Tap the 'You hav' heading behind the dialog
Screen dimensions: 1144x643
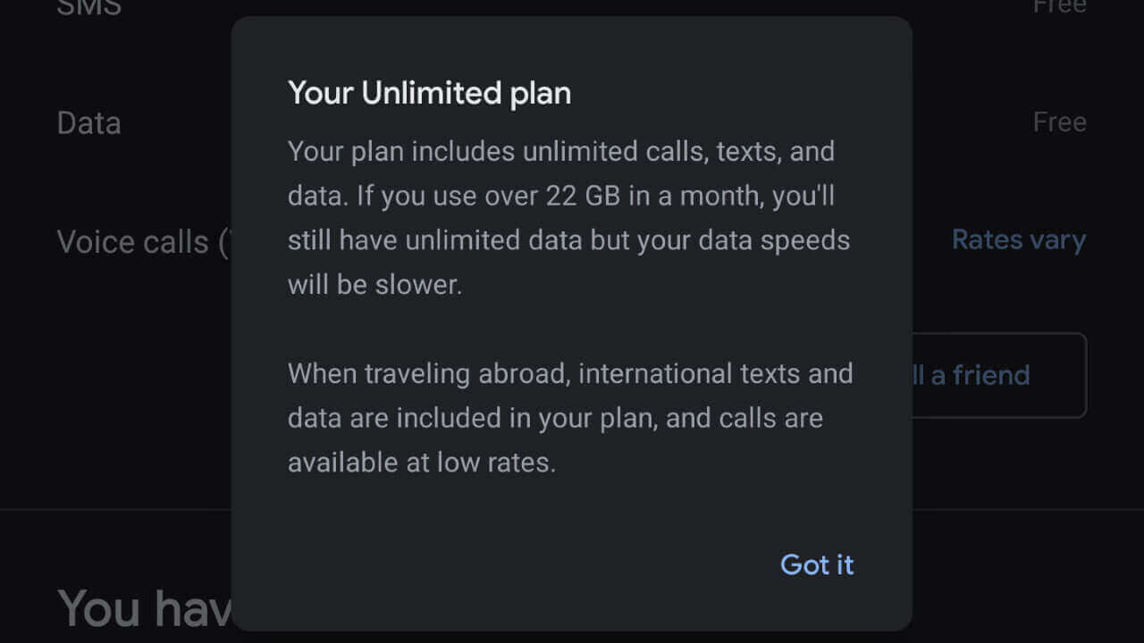tap(143, 609)
